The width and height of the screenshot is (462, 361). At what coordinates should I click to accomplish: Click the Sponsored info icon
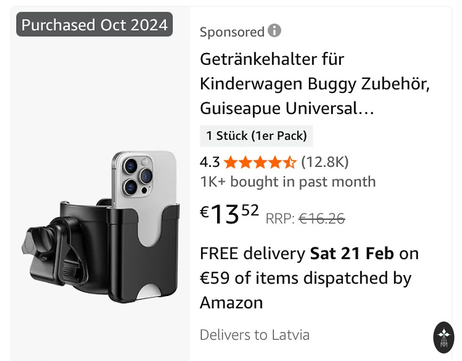(274, 31)
